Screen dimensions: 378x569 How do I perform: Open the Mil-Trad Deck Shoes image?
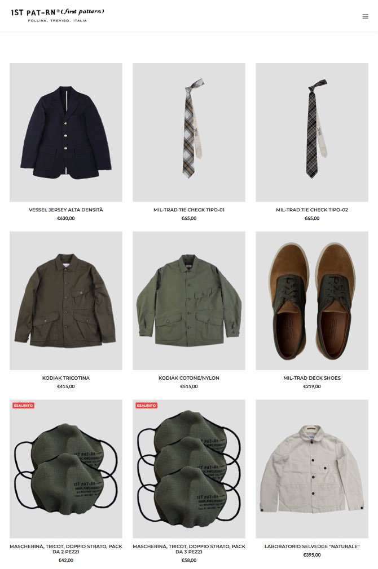(312, 301)
